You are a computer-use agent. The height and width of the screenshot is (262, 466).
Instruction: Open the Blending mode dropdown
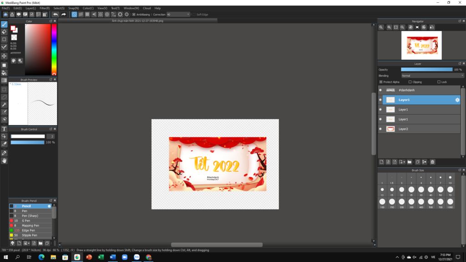tap(432, 76)
